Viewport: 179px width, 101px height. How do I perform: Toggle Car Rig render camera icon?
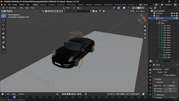(x=177, y=18)
